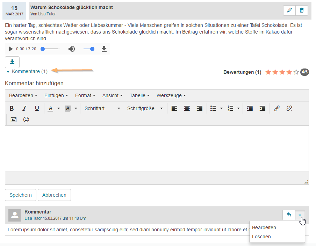
Task: Toggle italic text formatting
Action: 24,108
